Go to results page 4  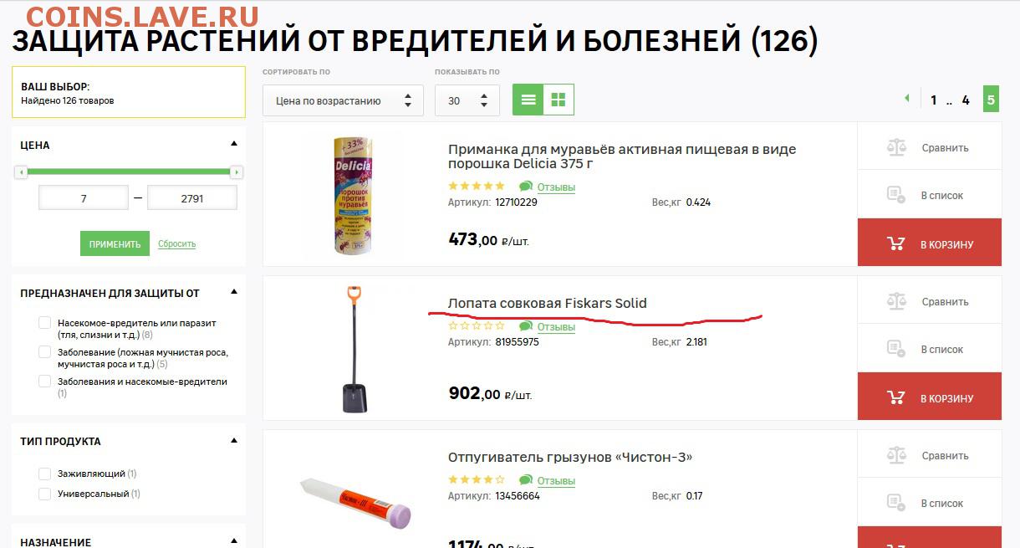(x=966, y=100)
